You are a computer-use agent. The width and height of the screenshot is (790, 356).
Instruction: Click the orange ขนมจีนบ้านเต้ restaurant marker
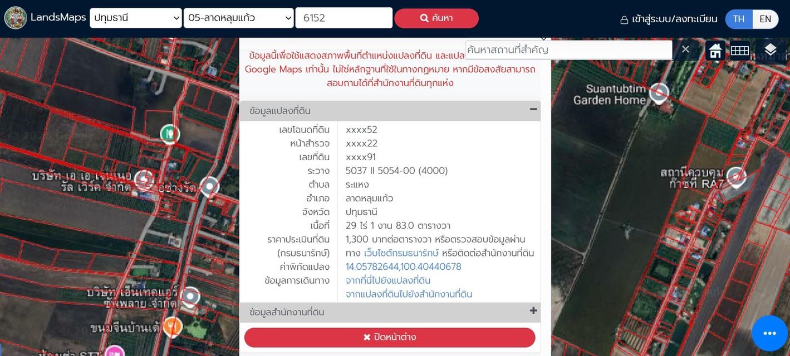coord(173,326)
